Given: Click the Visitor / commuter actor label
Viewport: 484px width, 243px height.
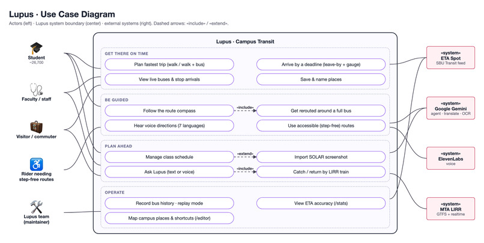Looking at the screenshot, I should click(x=37, y=137).
